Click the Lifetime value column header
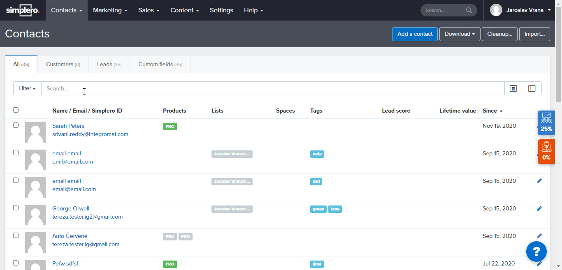This screenshot has width=562, height=270. pyautogui.click(x=457, y=111)
